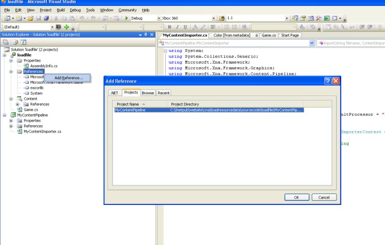Click the Add New Item toolbar icon
385x245 pixels.
point(19,18)
